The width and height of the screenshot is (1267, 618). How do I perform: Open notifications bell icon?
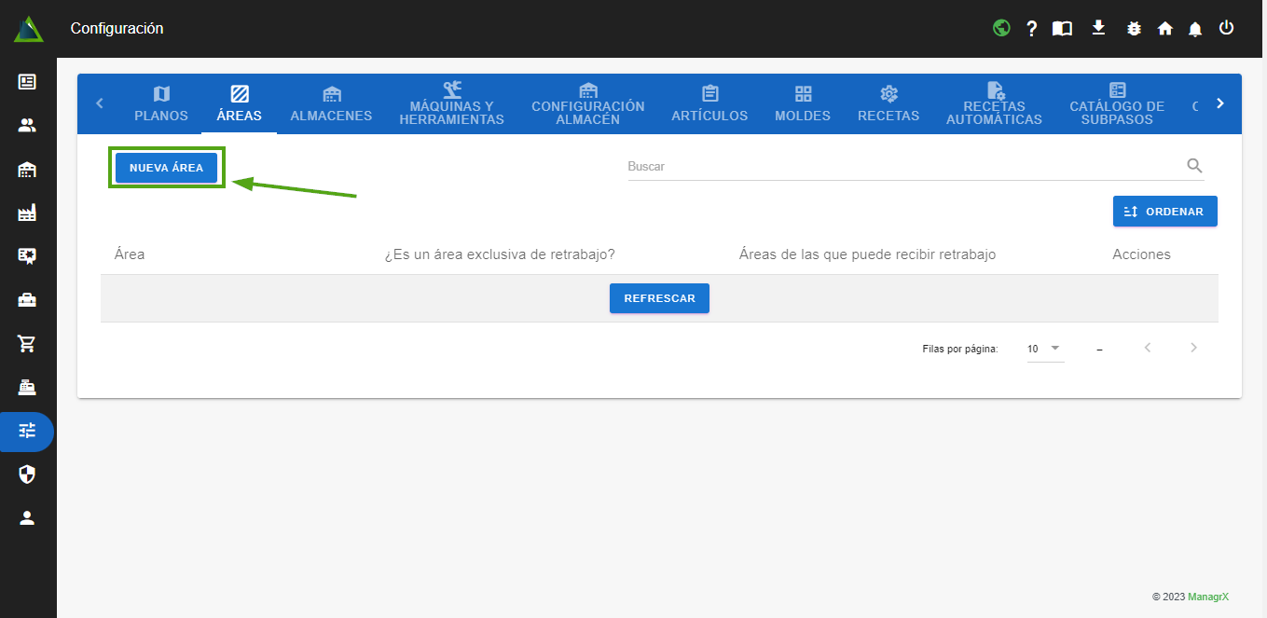click(1195, 29)
